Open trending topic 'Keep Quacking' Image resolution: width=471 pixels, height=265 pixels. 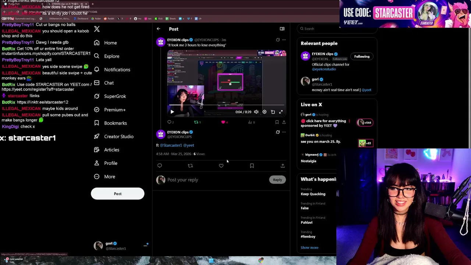(x=313, y=194)
